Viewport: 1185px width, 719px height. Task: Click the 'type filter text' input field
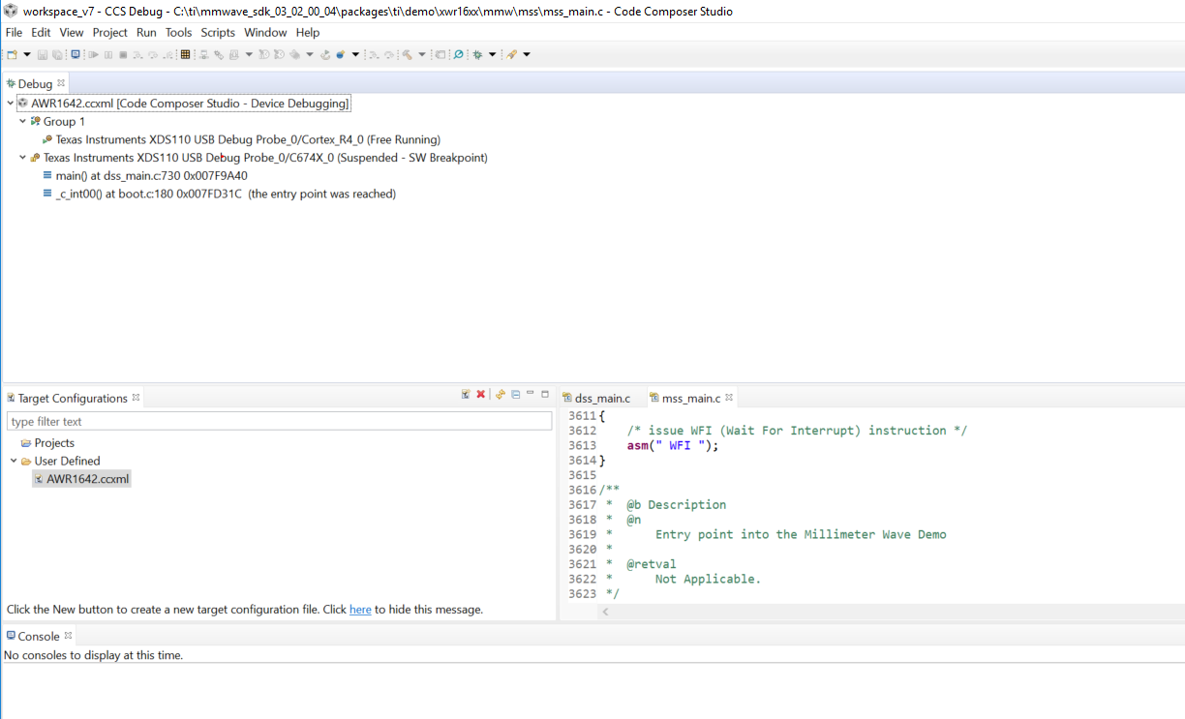279,421
